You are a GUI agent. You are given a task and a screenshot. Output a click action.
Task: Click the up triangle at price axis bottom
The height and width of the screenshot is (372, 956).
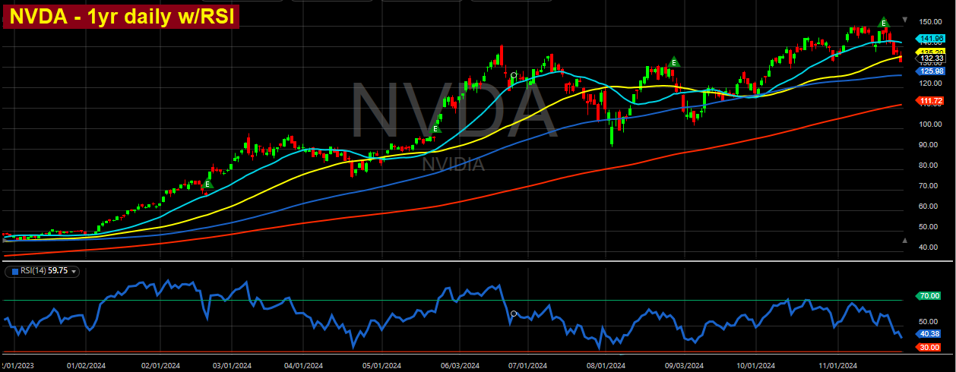(x=904, y=240)
